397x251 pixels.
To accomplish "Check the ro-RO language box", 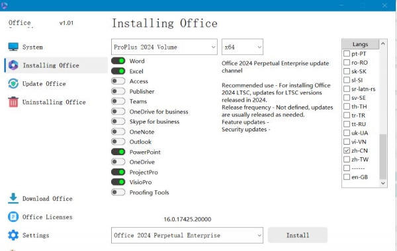I will [347, 63].
